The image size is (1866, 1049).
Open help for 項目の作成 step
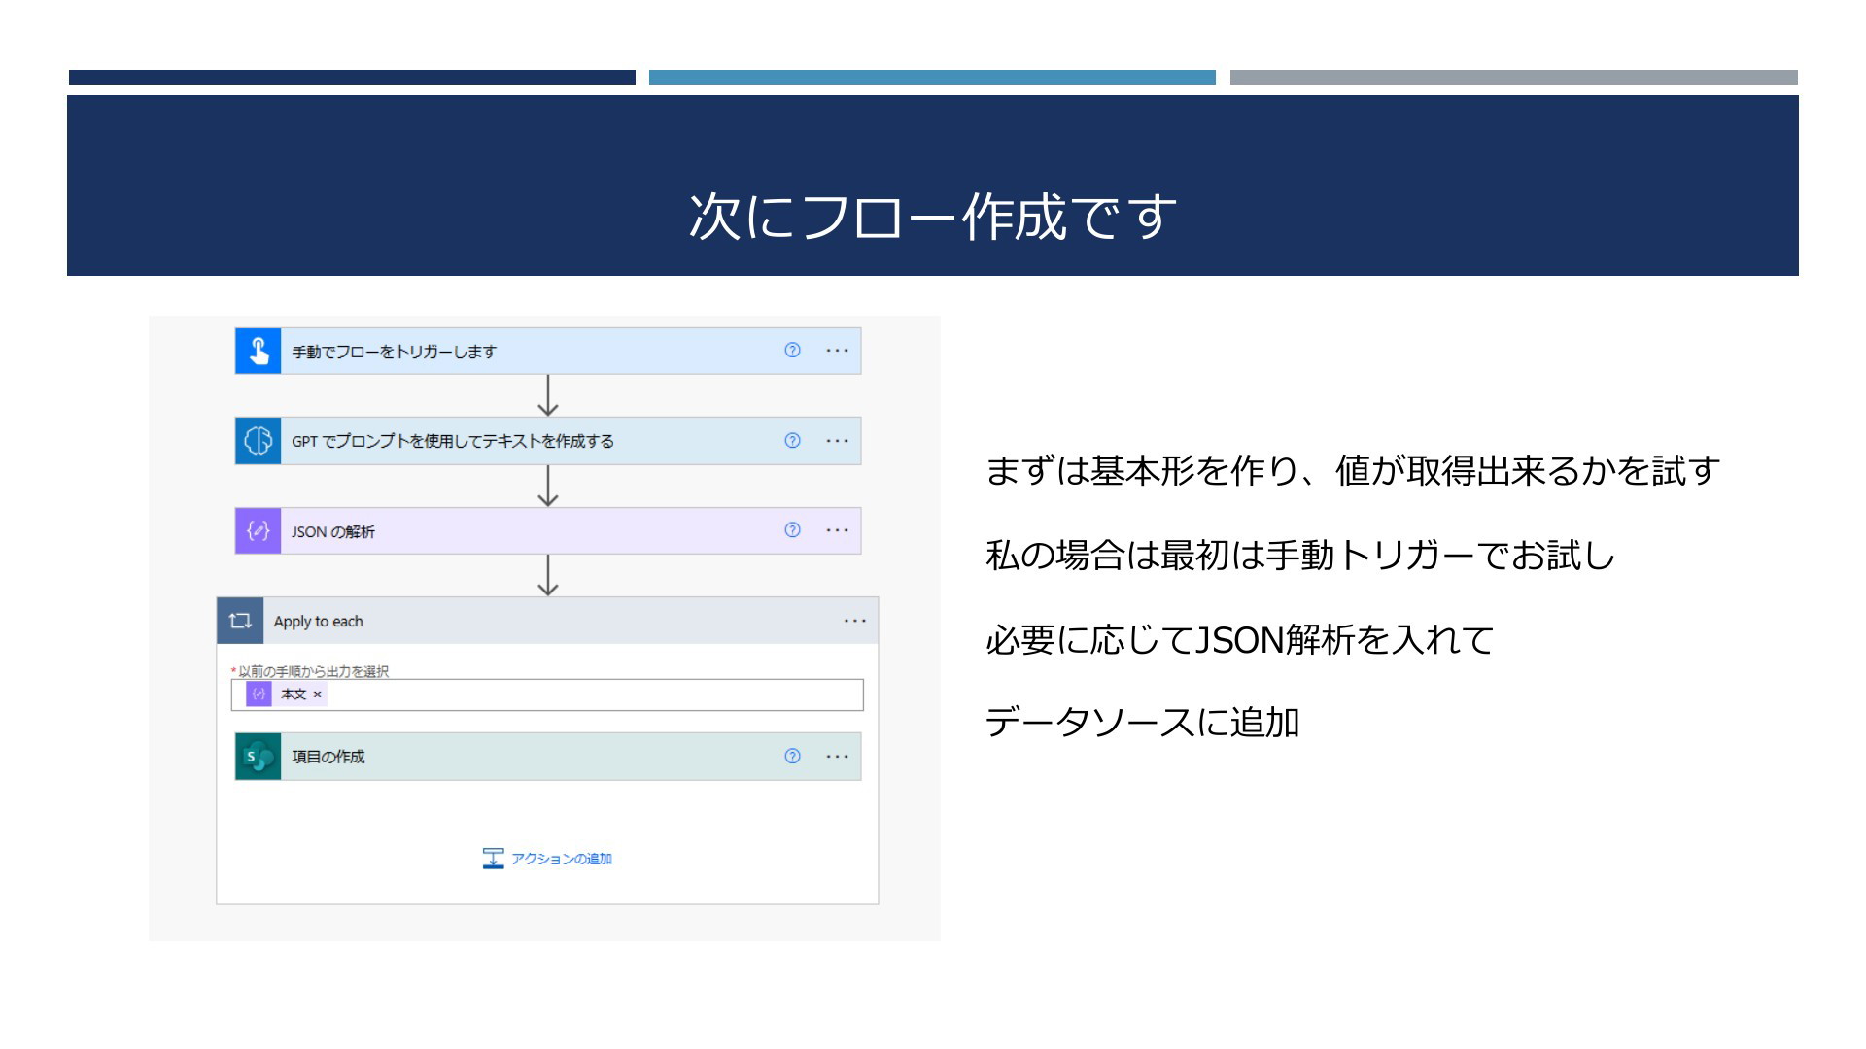(793, 757)
